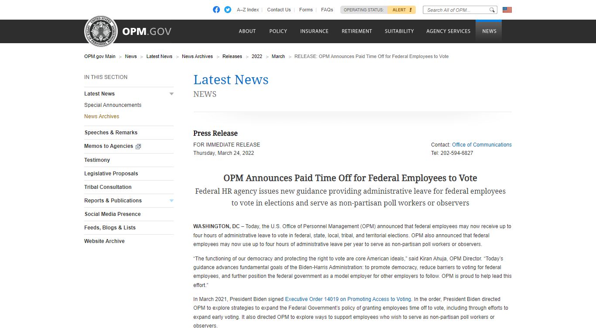Open the Insurance menu
596x335 pixels.
[314, 31]
